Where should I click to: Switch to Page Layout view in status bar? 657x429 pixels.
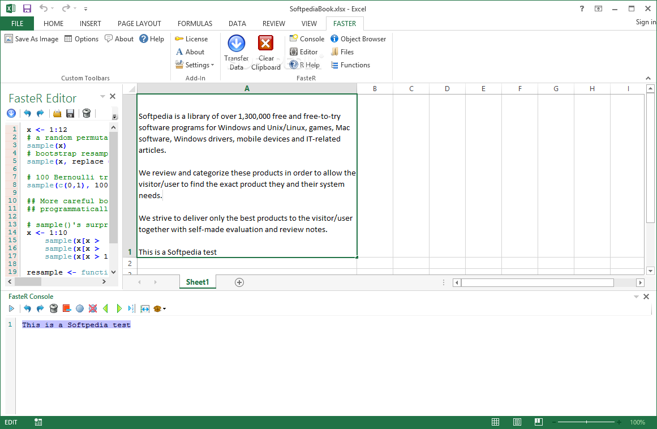[x=517, y=422]
